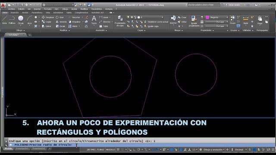
Task: Select the Simetría tool
Action: [61, 22]
